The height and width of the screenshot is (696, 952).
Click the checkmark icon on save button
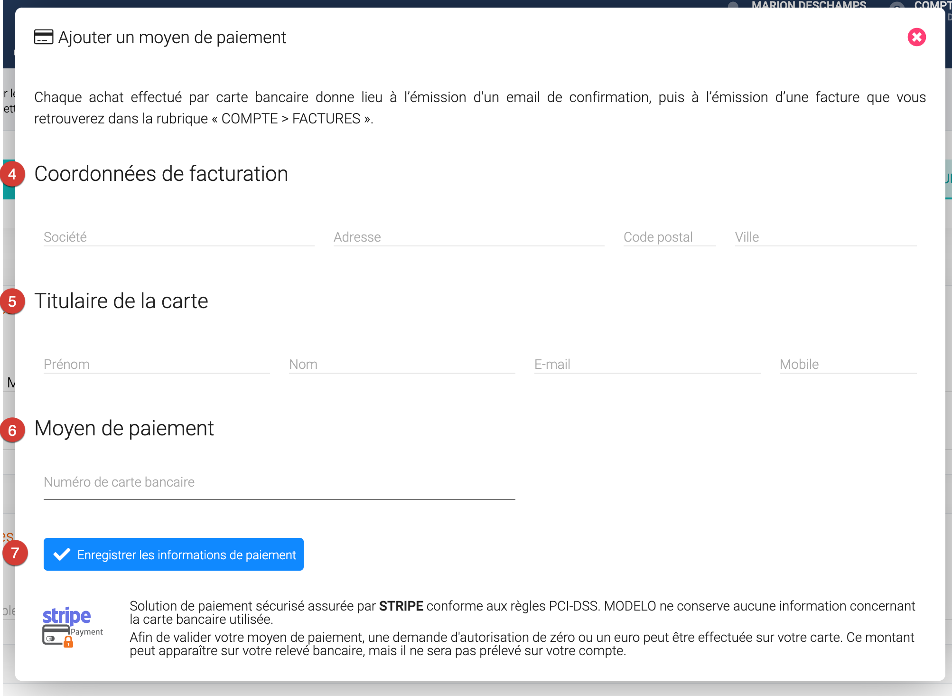(62, 555)
